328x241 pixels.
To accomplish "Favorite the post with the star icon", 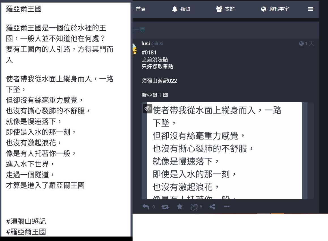I will [180, 207].
